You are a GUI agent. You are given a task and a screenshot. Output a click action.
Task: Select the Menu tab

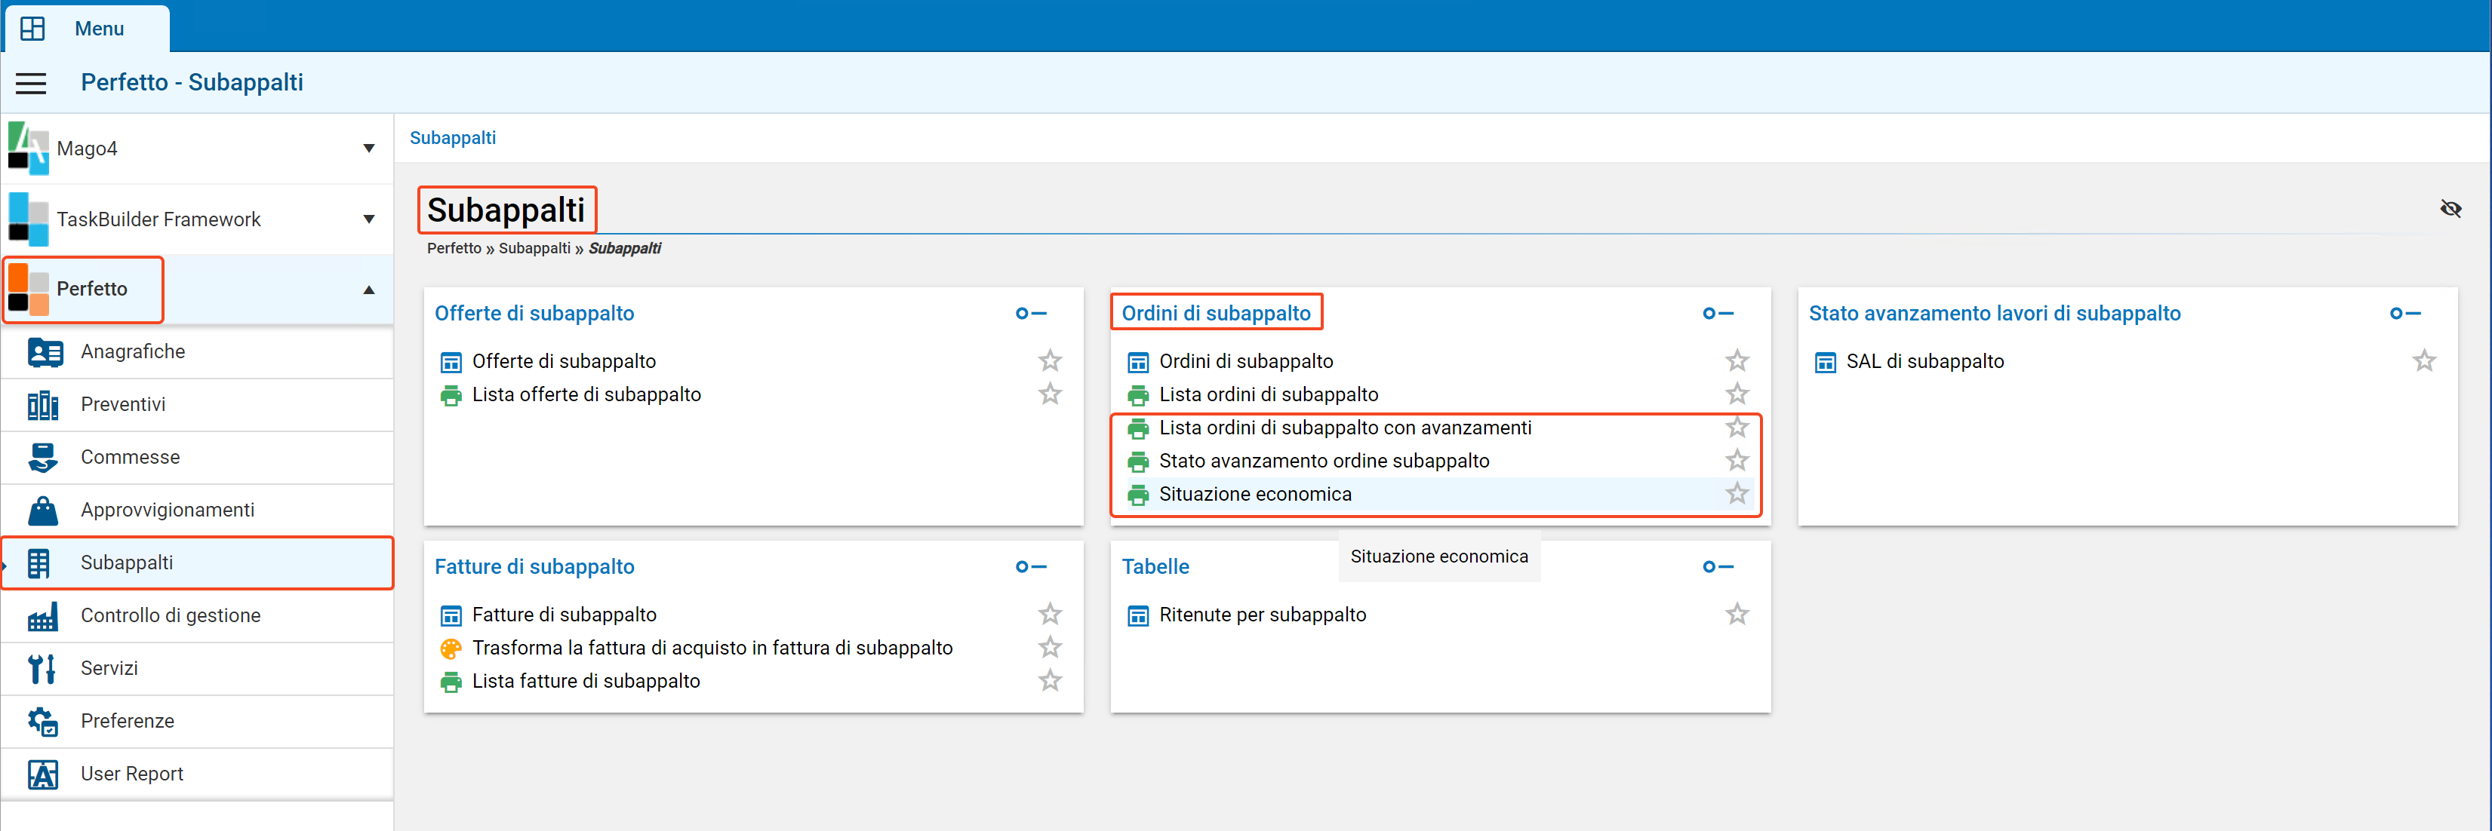pos(87,28)
